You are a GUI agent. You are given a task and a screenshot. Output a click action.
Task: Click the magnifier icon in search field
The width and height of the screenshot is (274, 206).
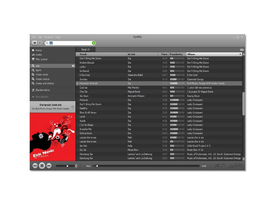pos(47,43)
